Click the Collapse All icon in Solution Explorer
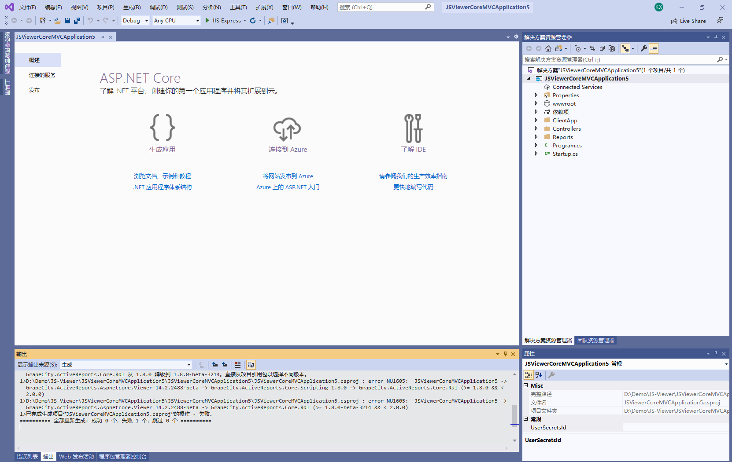This screenshot has width=732, height=462. click(602, 48)
